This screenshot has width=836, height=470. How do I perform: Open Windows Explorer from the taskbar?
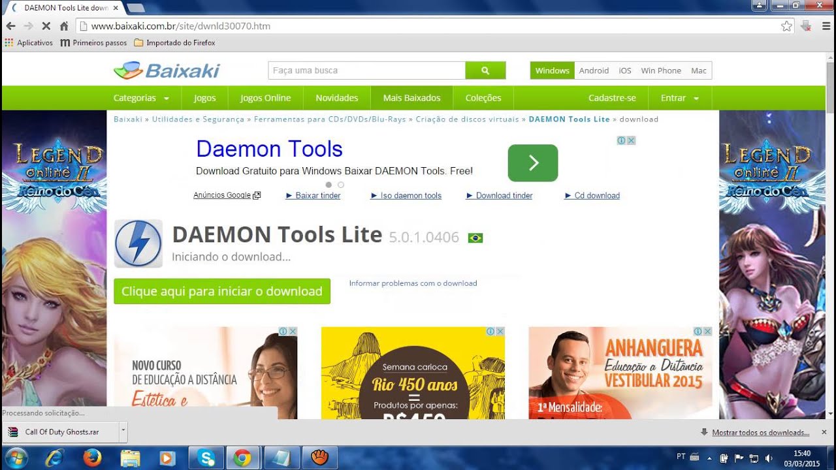[131, 458]
